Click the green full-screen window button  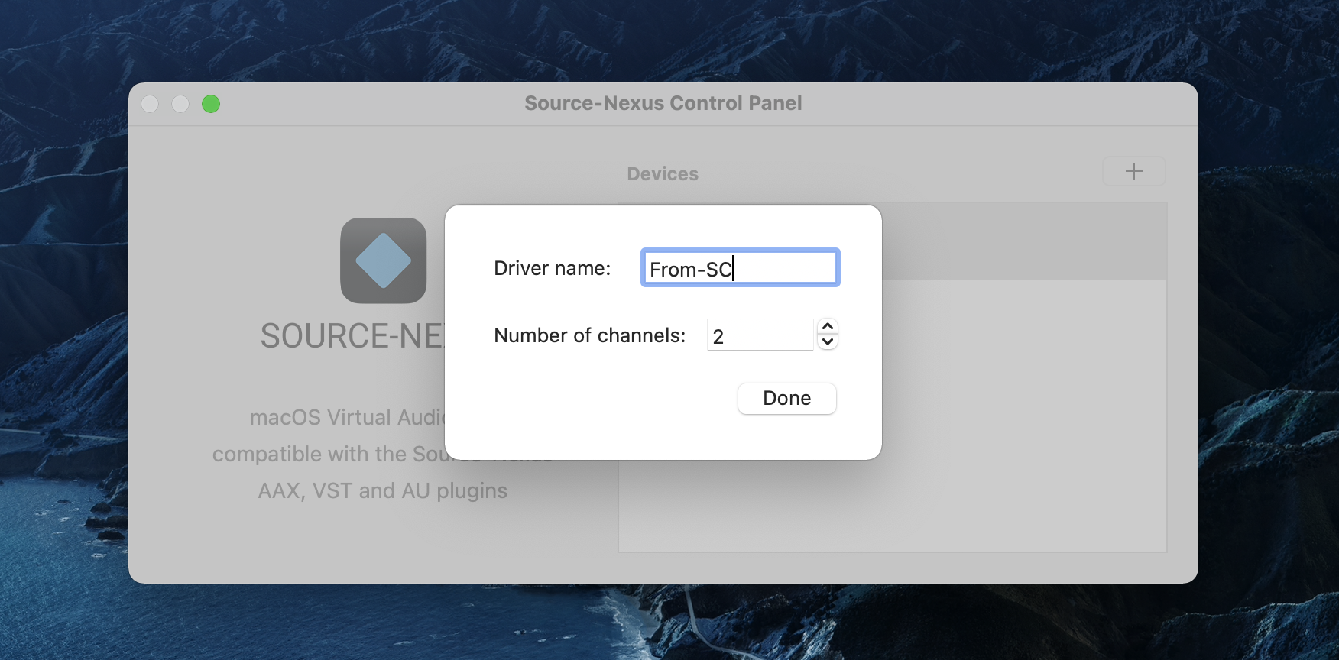click(x=211, y=104)
